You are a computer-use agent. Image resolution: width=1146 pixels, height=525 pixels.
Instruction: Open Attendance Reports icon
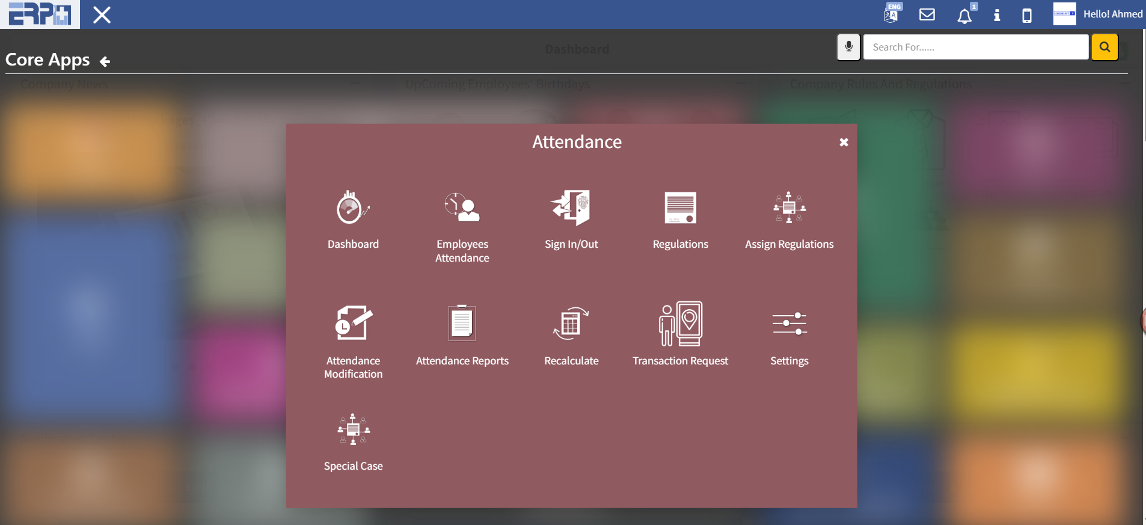pyautogui.click(x=462, y=324)
